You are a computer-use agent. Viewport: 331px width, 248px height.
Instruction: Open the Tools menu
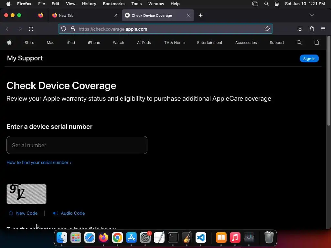136,4
